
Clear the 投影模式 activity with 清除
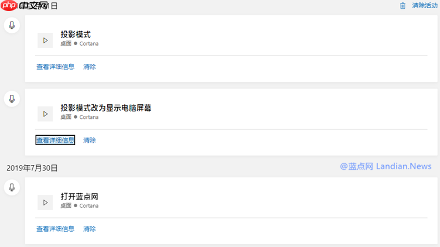[90, 67]
